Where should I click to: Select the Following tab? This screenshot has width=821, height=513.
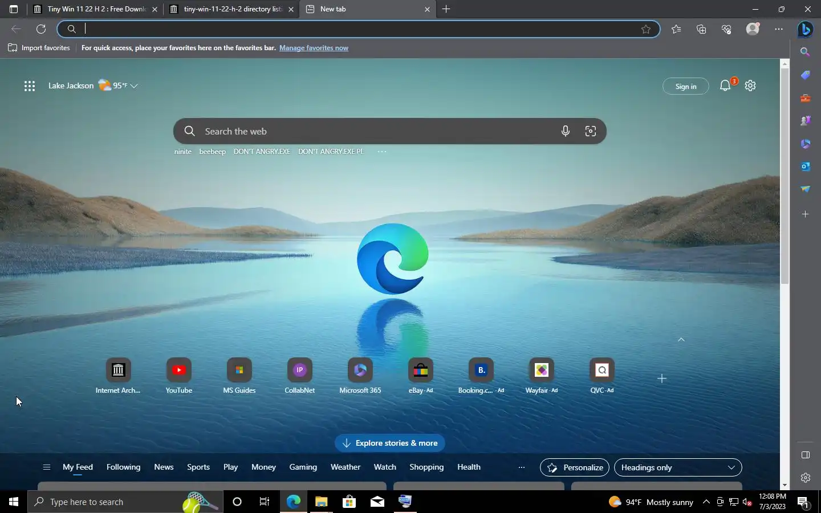pyautogui.click(x=123, y=467)
